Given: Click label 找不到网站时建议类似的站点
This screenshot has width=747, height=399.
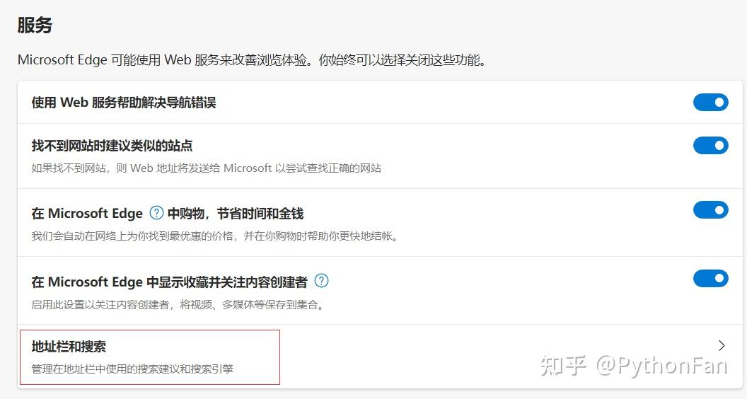Looking at the screenshot, I should (x=112, y=146).
